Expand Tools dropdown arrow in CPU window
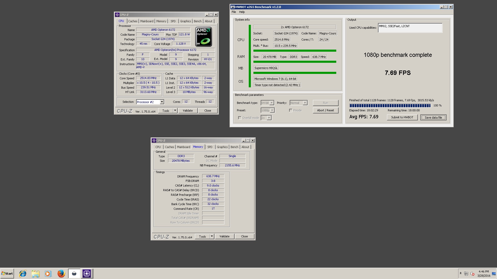The width and height of the screenshot is (497, 279). 175,111
